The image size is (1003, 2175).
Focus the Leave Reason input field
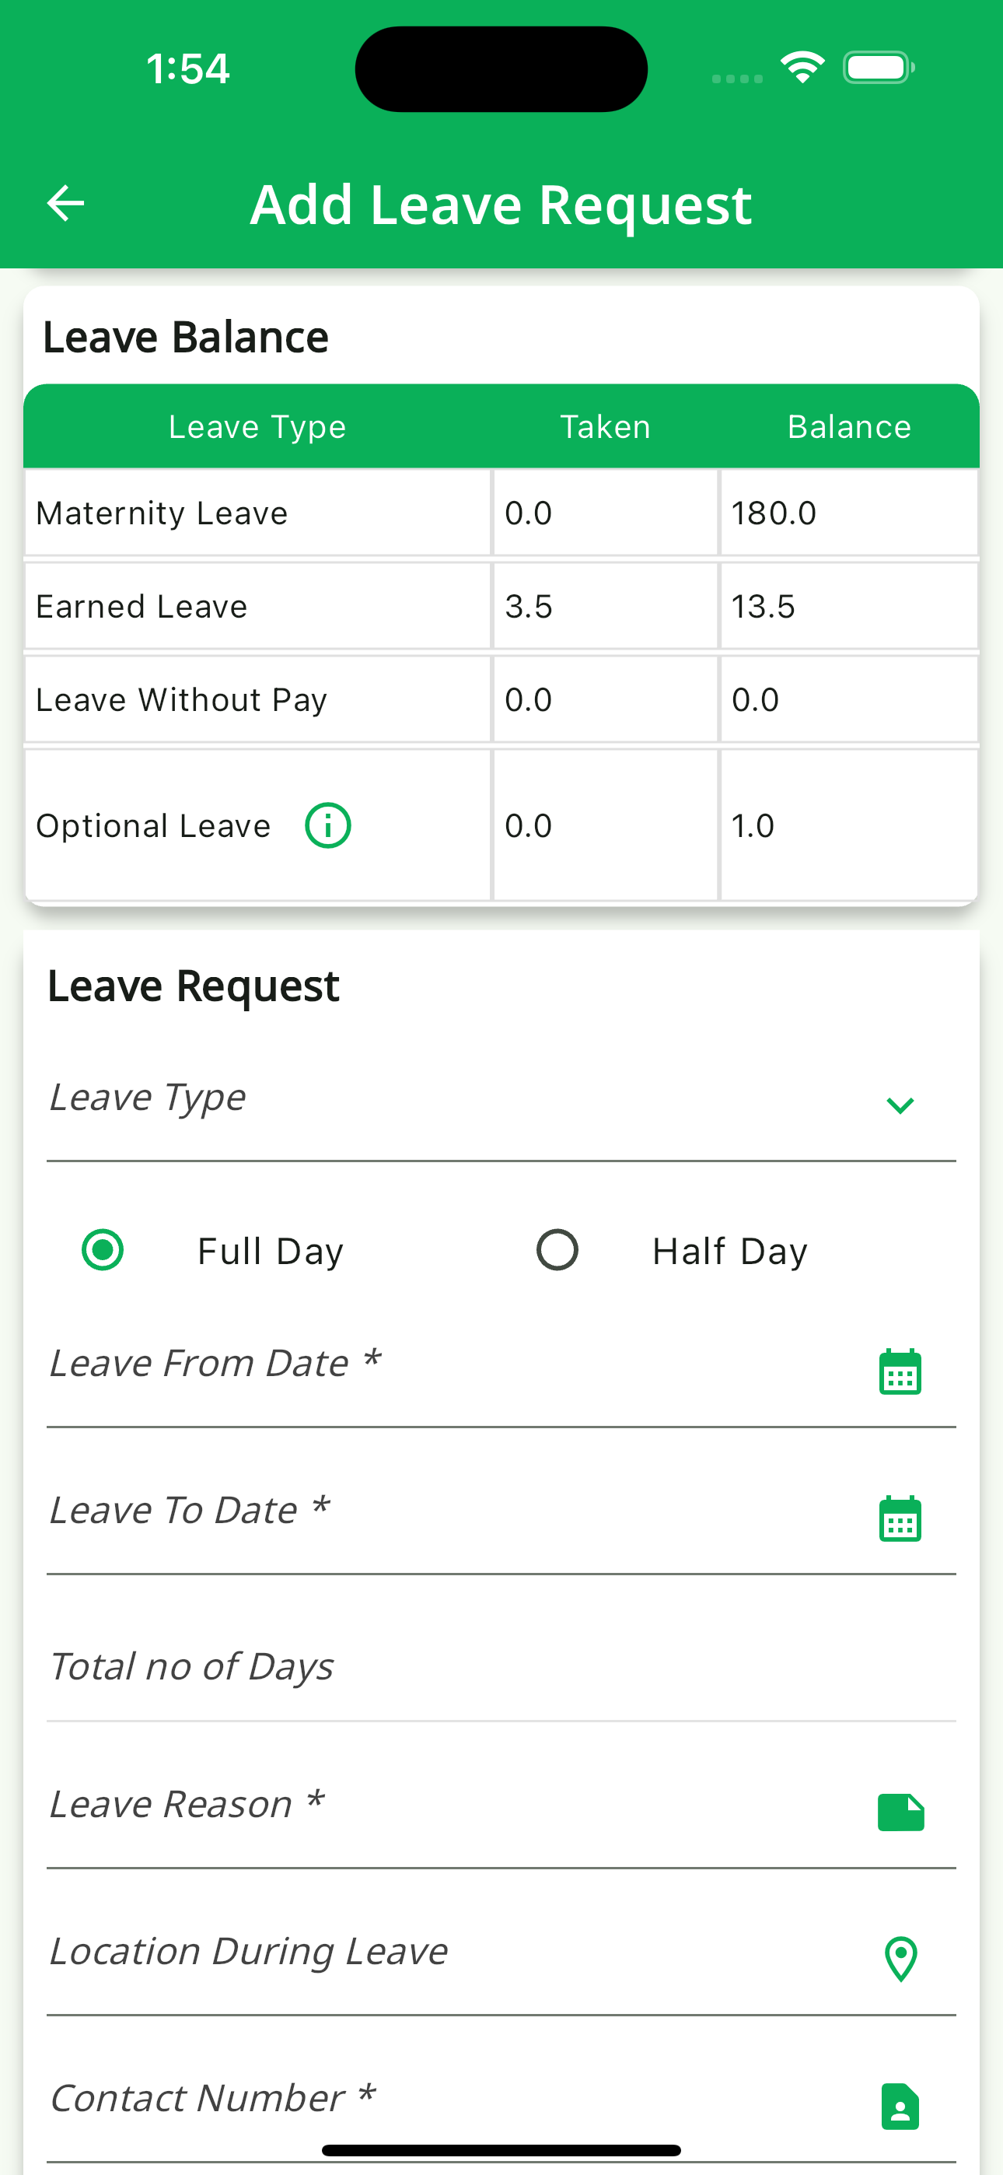pyautogui.click(x=448, y=1805)
